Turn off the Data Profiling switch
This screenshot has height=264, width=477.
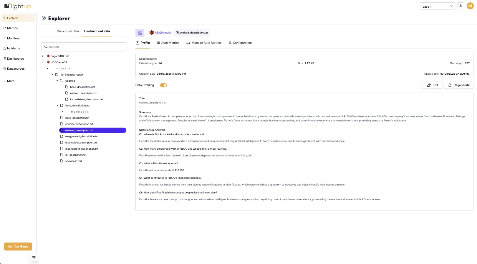(163, 85)
